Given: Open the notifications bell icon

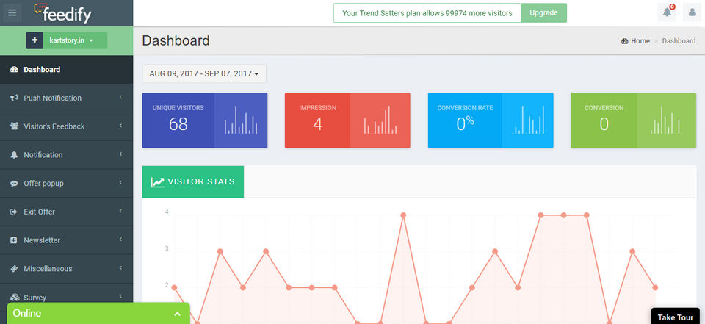Looking at the screenshot, I should 667,12.
